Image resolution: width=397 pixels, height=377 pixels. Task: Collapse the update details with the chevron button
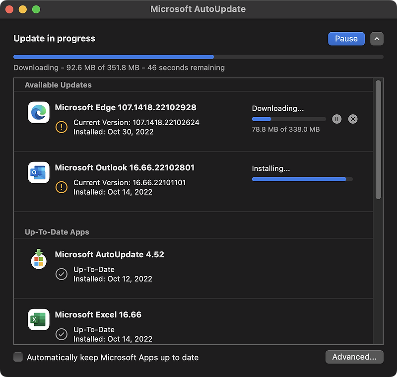377,39
